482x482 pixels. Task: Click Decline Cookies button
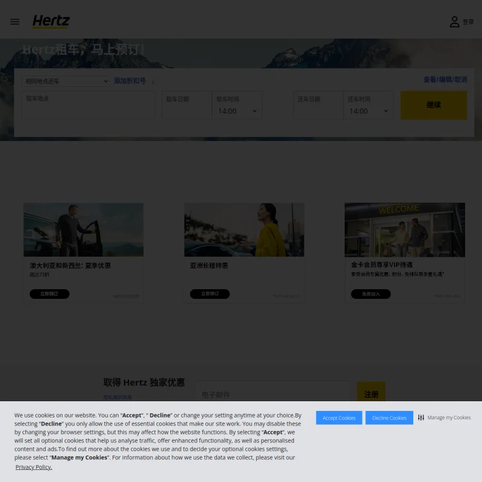[389, 418]
